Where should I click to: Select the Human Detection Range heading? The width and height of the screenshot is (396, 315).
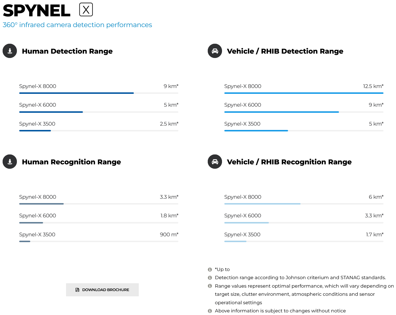click(x=67, y=51)
